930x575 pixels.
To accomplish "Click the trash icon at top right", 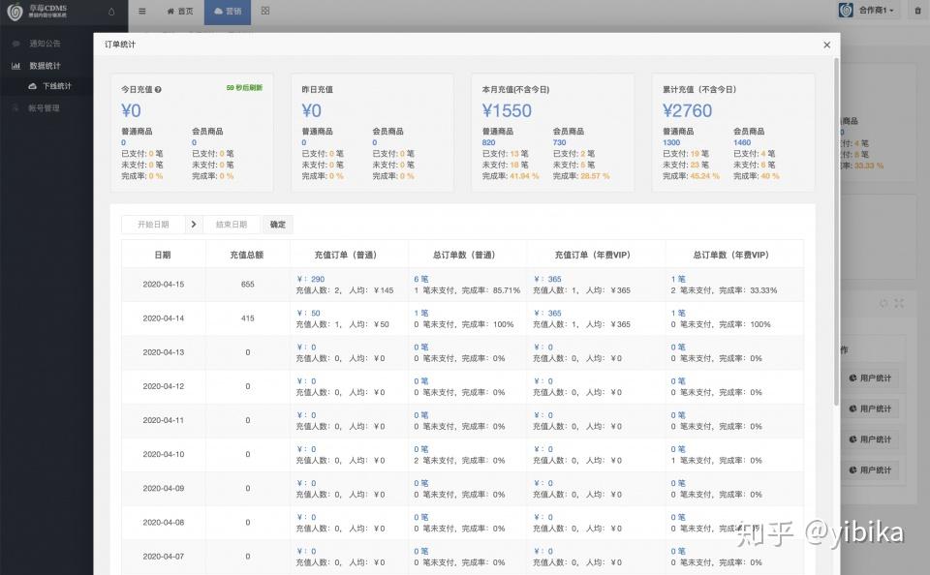I will tap(917, 11).
